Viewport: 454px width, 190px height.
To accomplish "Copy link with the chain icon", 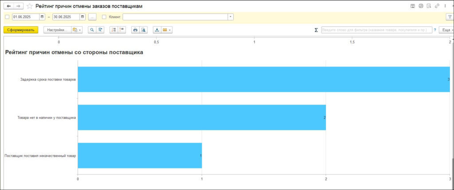I will pyautogui.click(x=437, y=6).
